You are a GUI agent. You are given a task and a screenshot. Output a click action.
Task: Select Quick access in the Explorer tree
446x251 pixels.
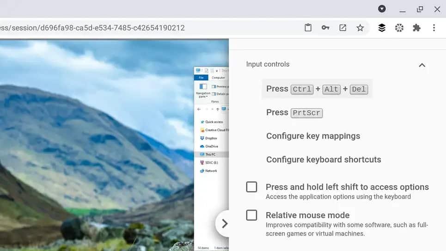tap(212, 122)
